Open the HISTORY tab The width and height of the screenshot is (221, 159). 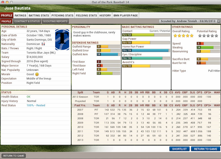[x=105, y=15]
